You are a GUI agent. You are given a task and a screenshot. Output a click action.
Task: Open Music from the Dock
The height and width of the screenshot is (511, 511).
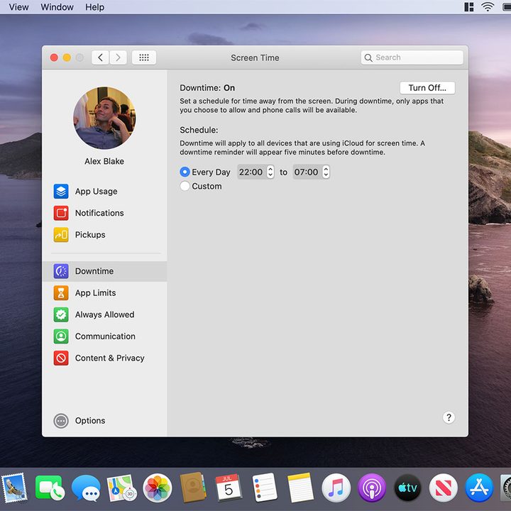336,488
